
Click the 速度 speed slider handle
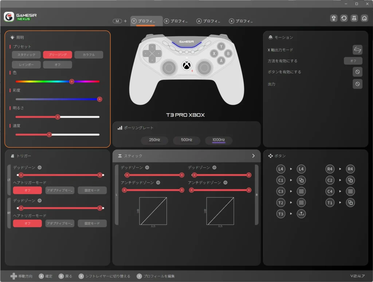tap(49, 135)
